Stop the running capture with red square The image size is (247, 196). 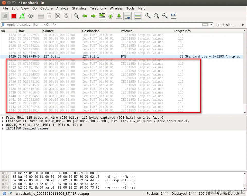point(14,16)
